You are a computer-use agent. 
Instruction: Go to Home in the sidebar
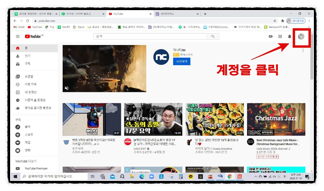pyautogui.click(x=34, y=48)
